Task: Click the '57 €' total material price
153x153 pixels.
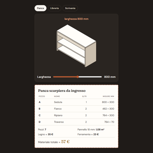Action: pyautogui.click(x=65, y=142)
